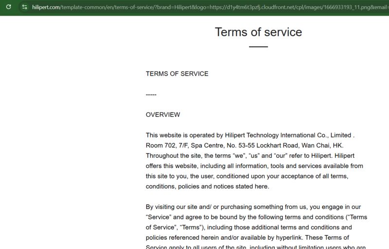Click the line starting "of Service”, “Terms”), including"
The image size is (389, 249).
[249, 228]
